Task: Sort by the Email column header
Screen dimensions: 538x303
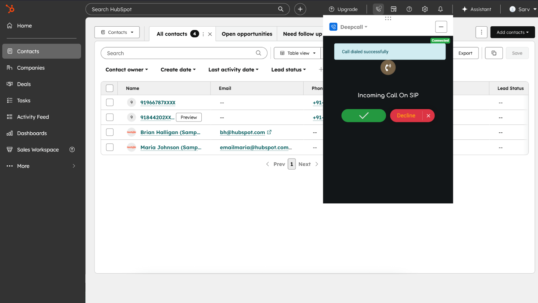Action: coord(225,88)
